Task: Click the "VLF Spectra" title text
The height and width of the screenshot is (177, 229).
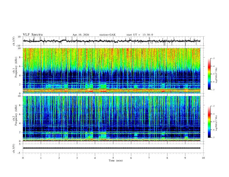Action: click(33, 35)
